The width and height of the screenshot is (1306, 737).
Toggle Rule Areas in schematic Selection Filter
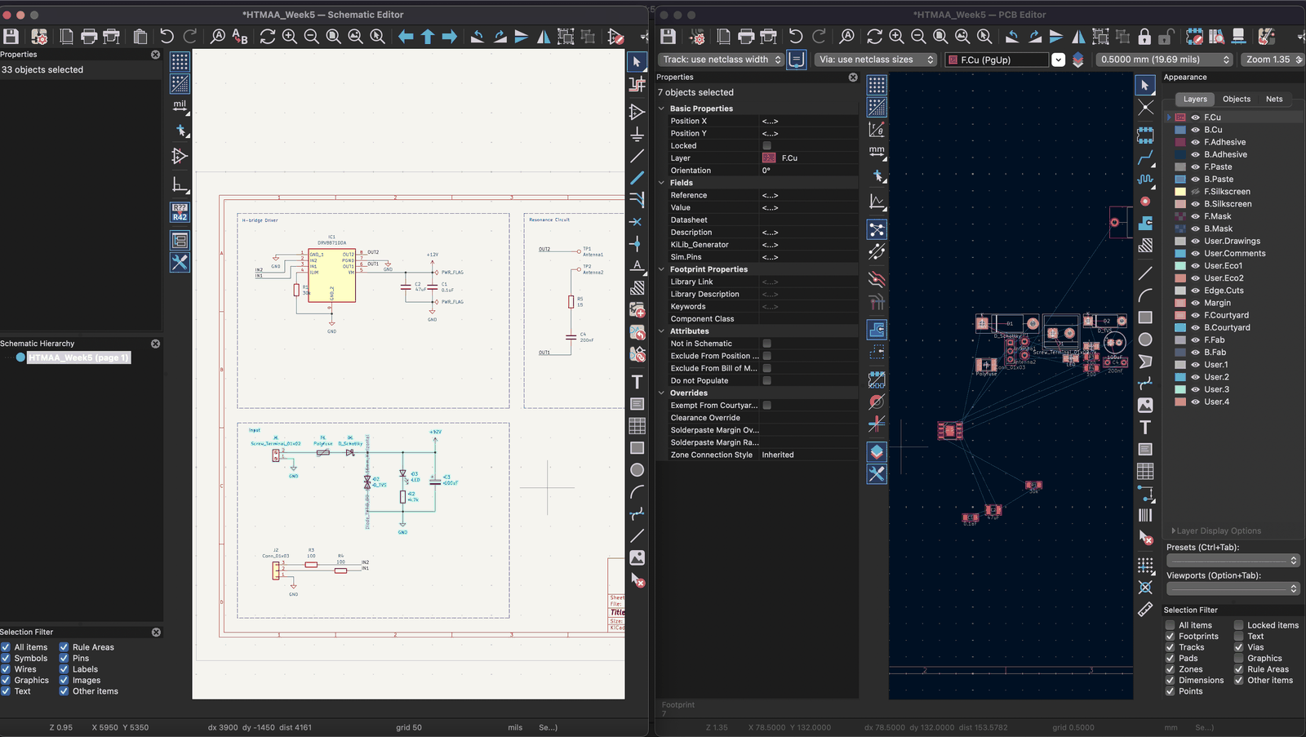(64, 647)
